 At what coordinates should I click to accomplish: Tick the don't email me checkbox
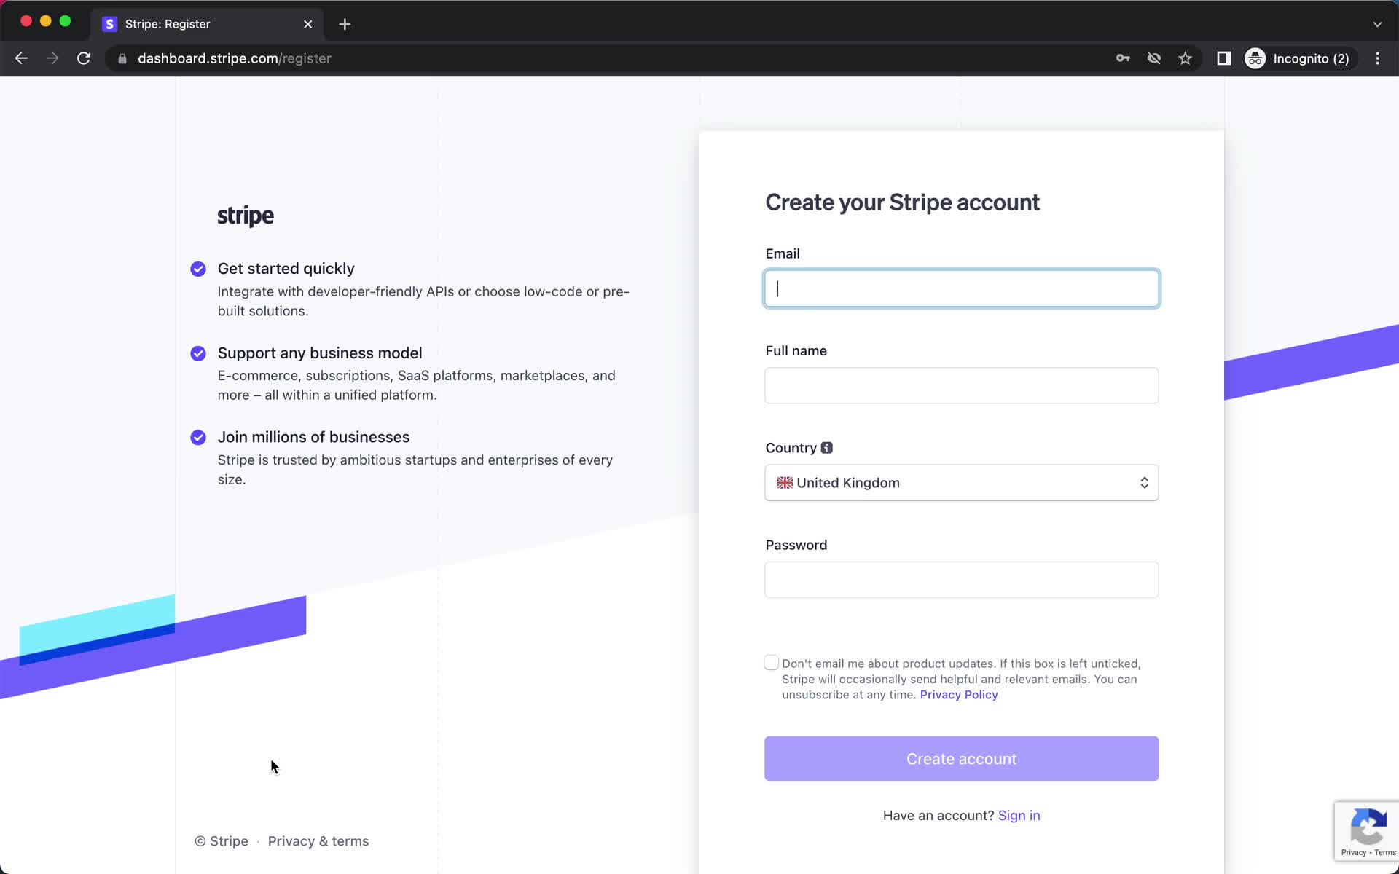(x=772, y=663)
